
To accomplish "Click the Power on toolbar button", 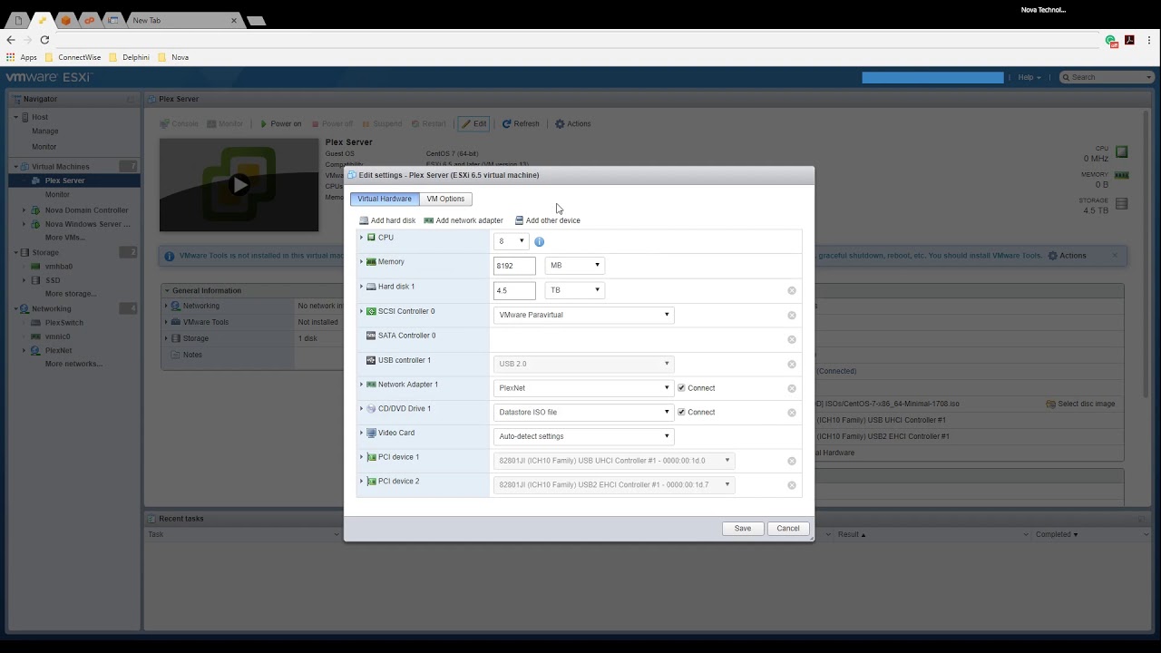I will (280, 123).
